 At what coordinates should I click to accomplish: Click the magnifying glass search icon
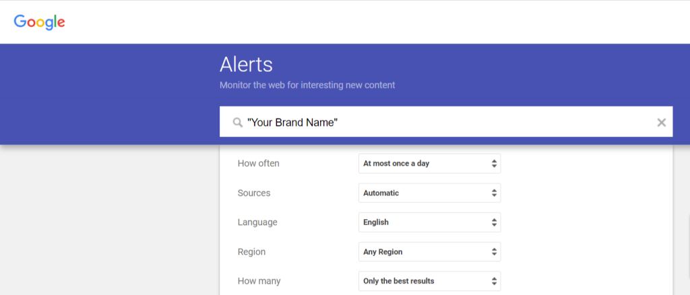pyautogui.click(x=237, y=122)
